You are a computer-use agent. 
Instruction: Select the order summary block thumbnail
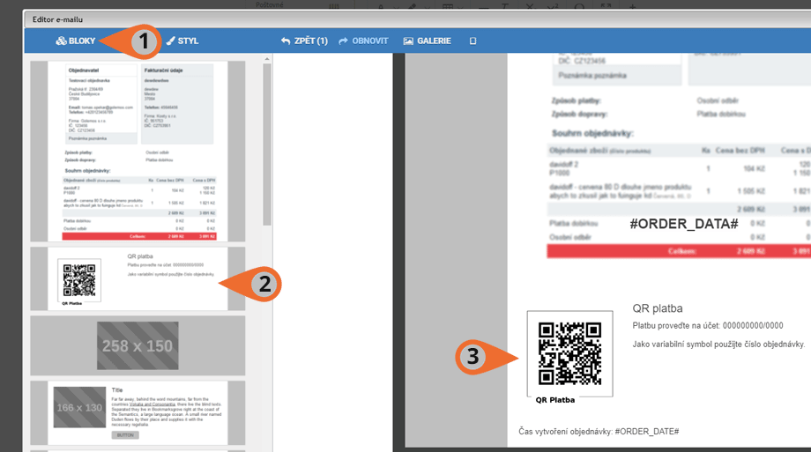click(138, 151)
